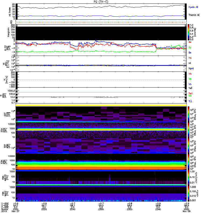Select the green By legend entry
Screen dimensions: 202x215
[x=190, y=47]
